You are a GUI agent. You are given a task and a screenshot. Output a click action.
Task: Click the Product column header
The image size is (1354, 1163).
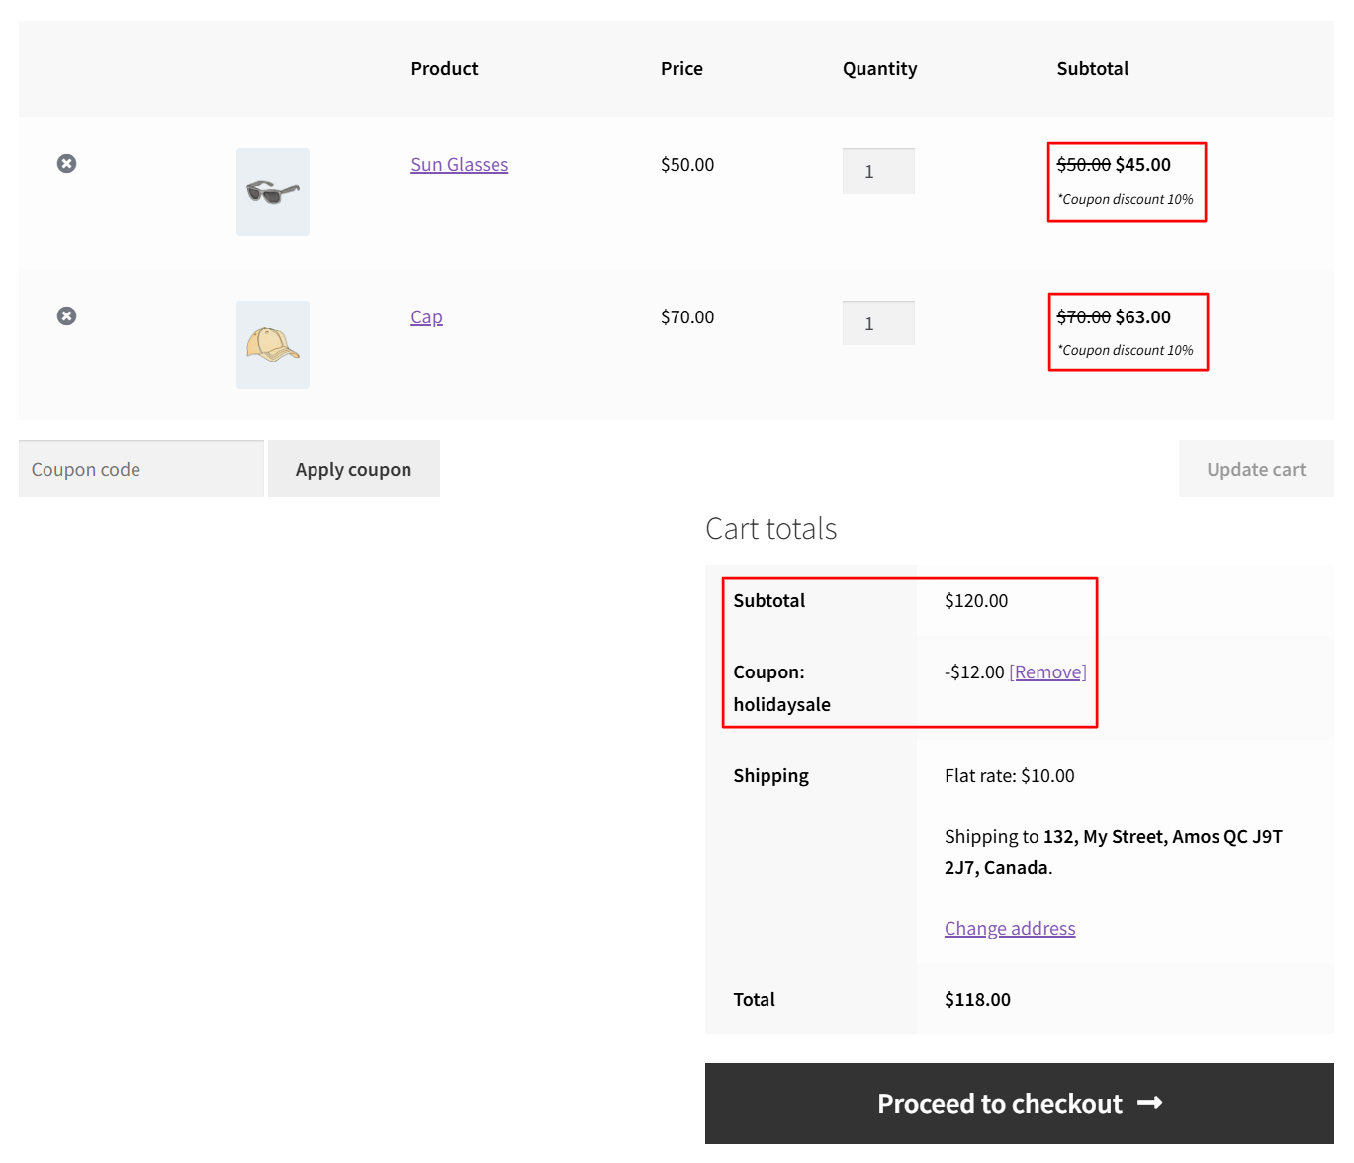click(x=444, y=69)
